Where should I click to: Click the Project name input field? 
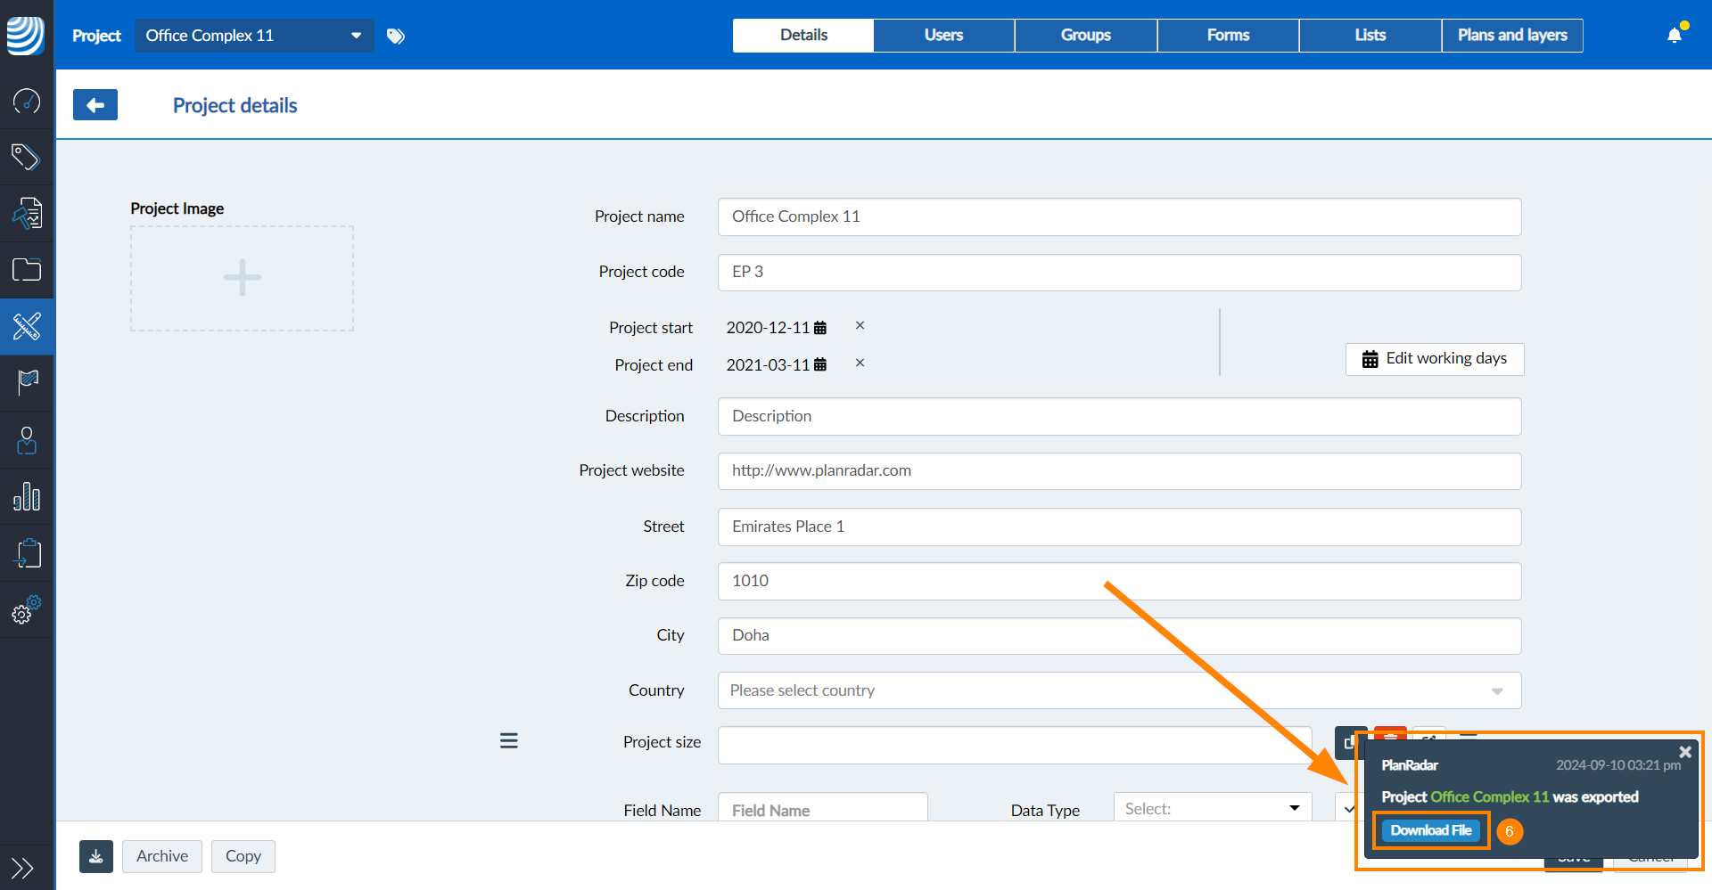click(x=1119, y=216)
